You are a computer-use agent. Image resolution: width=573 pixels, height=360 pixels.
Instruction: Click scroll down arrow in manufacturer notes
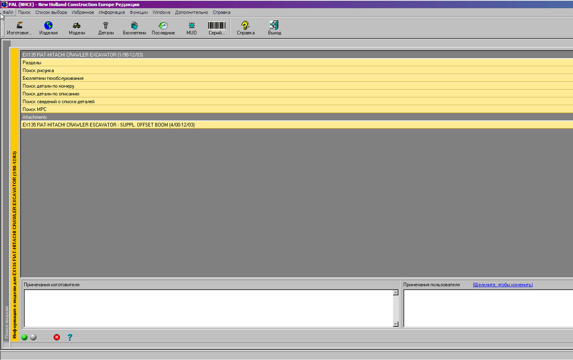pyautogui.click(x=396, y=324)
